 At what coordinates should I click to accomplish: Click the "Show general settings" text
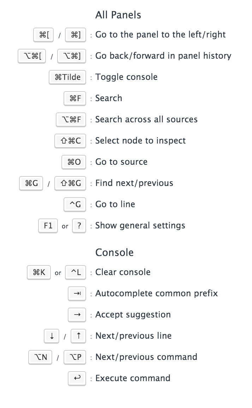(140, 226)
